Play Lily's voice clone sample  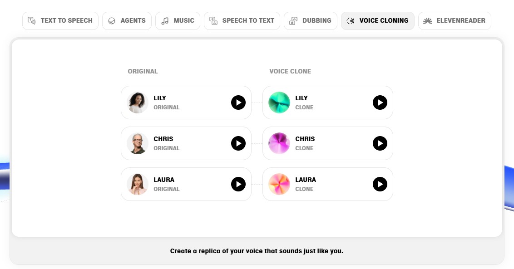[x=380, y=103]
